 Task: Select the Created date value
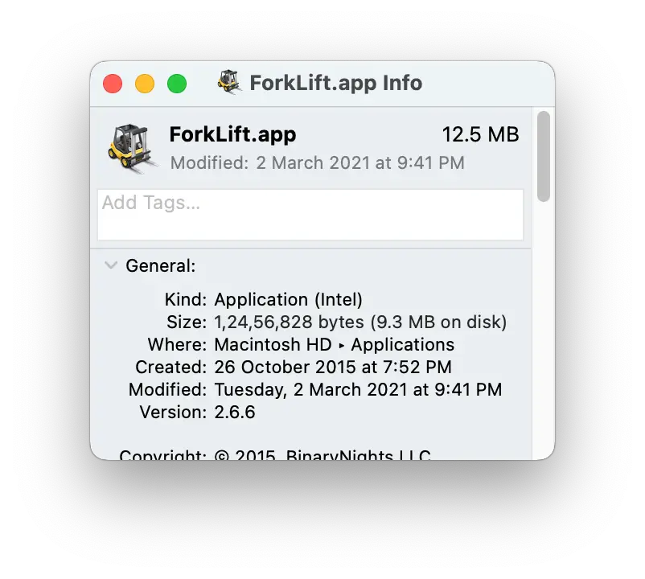(x=333, y=368)
